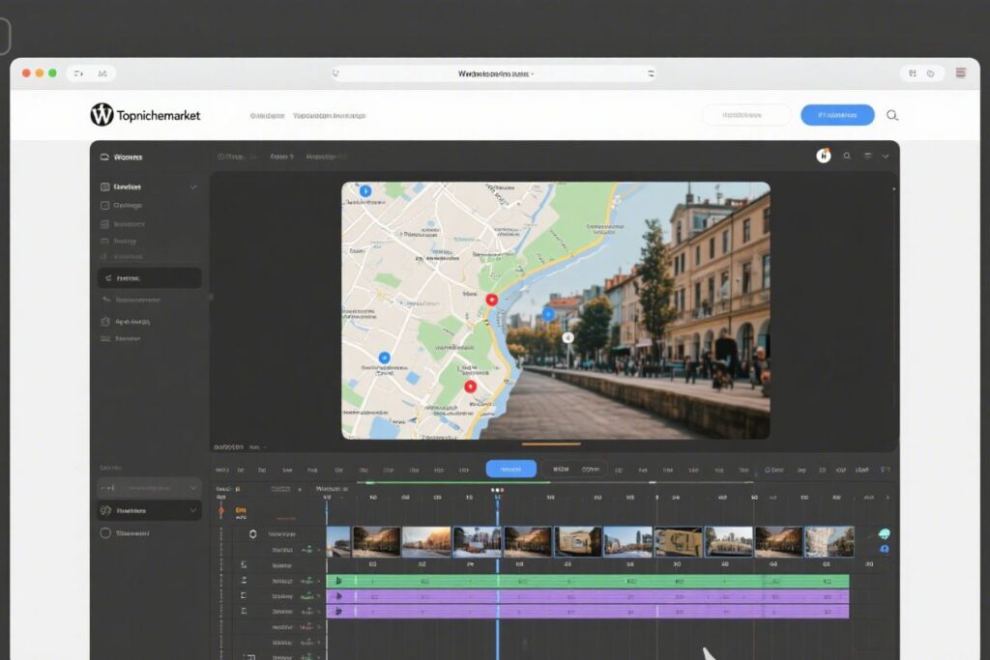Click the icon at the timeline toolbar's far right
This screenshot has height=660, width=990.
(886, 470)
